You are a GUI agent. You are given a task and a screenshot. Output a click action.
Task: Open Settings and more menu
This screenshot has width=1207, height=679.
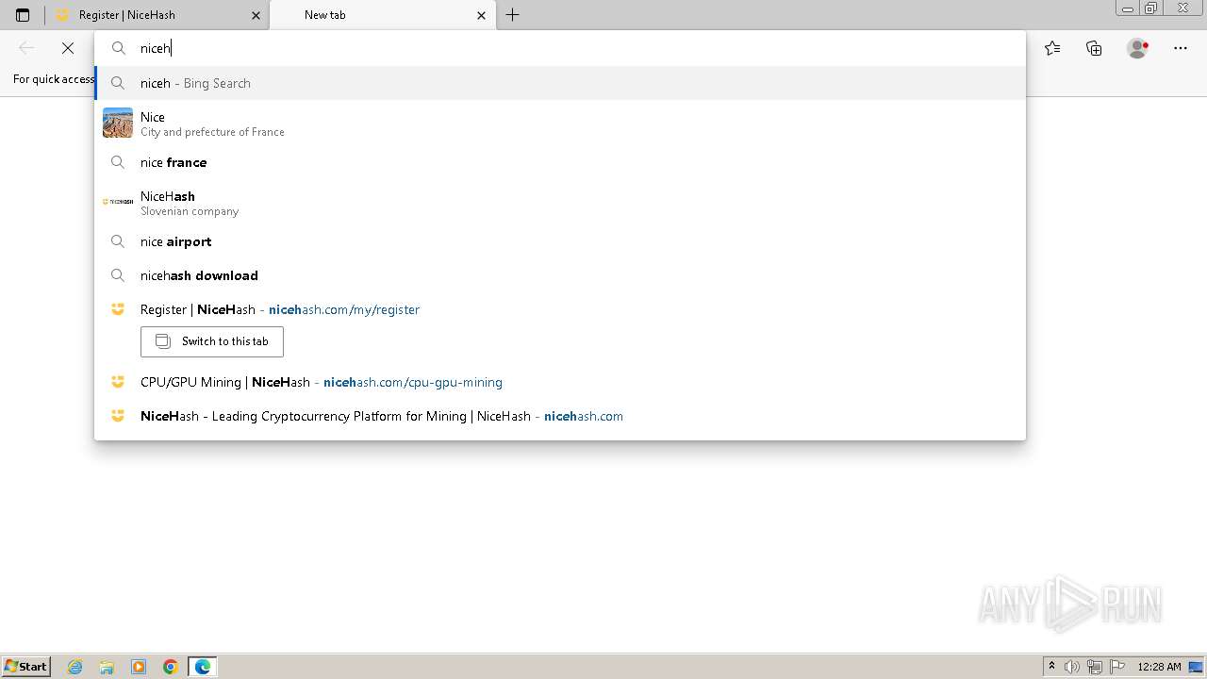pyautogui.click(x=1181, y=48)
